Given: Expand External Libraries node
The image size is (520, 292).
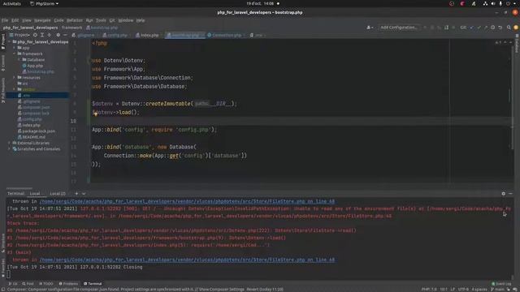Looking at the screenshot, I should pos(9,143).
